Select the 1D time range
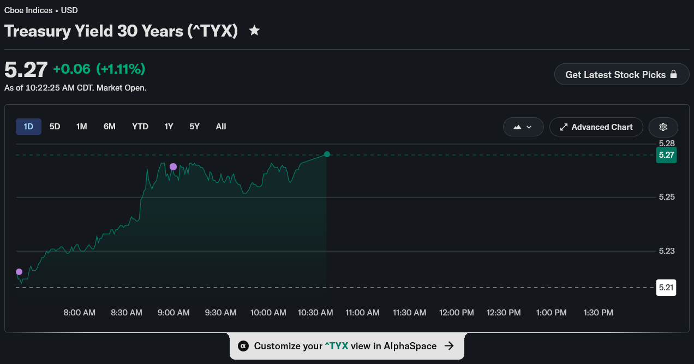 click(x=28, y=127)
